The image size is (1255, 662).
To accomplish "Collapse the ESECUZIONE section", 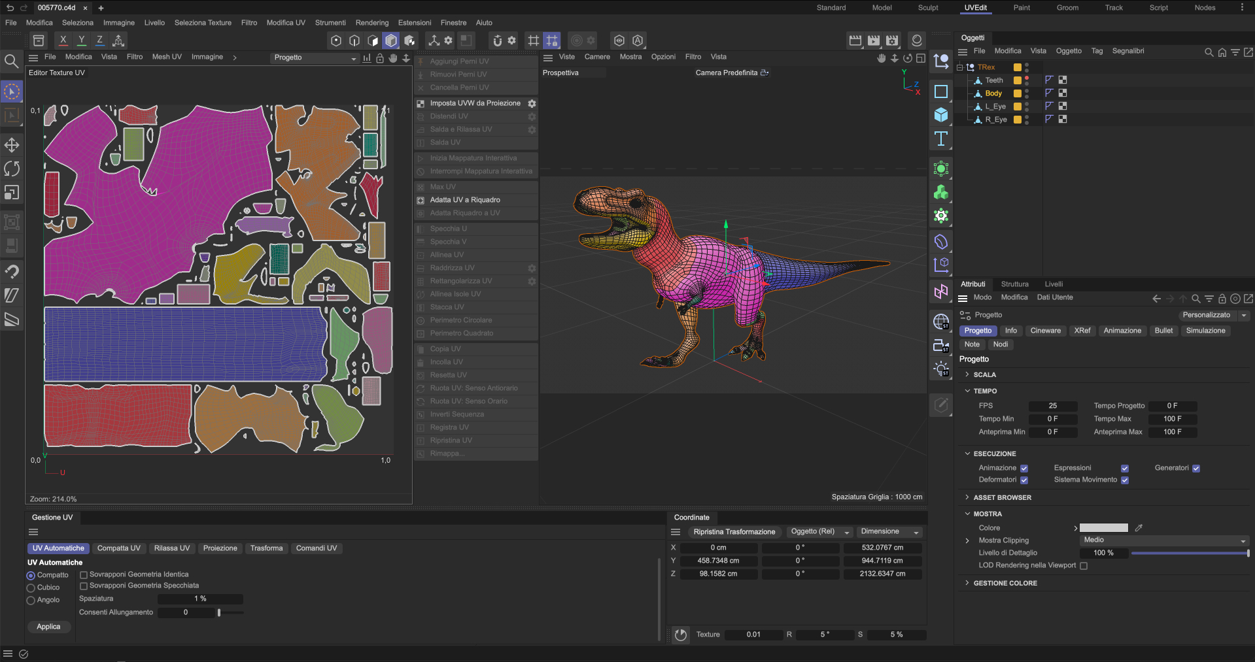I will pos(967,454).
